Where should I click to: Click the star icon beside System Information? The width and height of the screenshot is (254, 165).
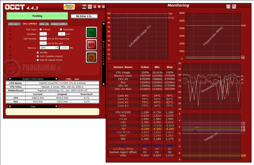coord(10,79)
